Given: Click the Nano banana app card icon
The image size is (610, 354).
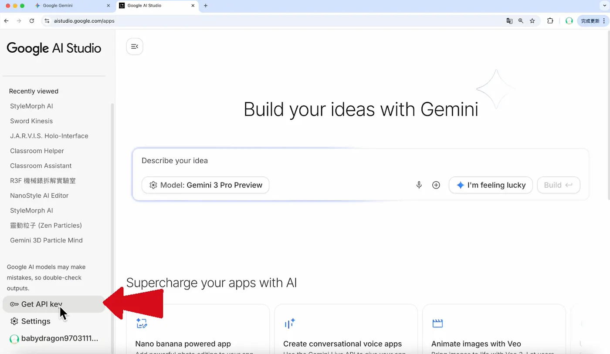Looking at the screenshot, I should tap(142, 323).
